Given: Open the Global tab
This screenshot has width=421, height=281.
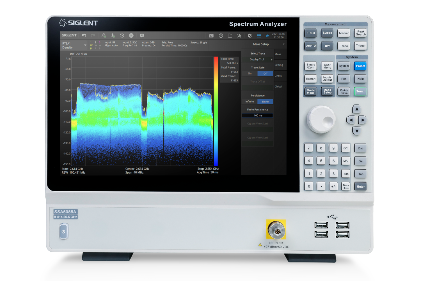Looking at the screenshot, I should (278, 87).
